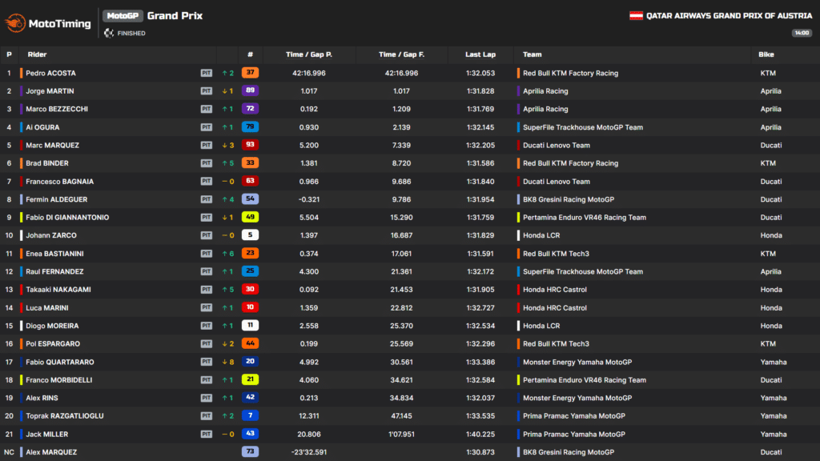Screen dimensions: 820x461
Task: Click the NC position label
Action: pyautogui.click(x=9, y=452)
